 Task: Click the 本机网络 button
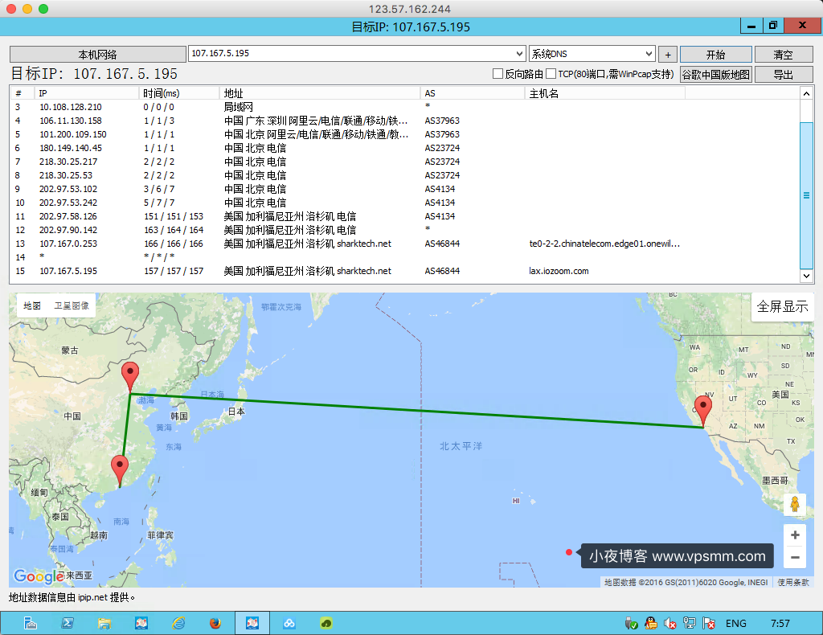[x=97, y=55]
